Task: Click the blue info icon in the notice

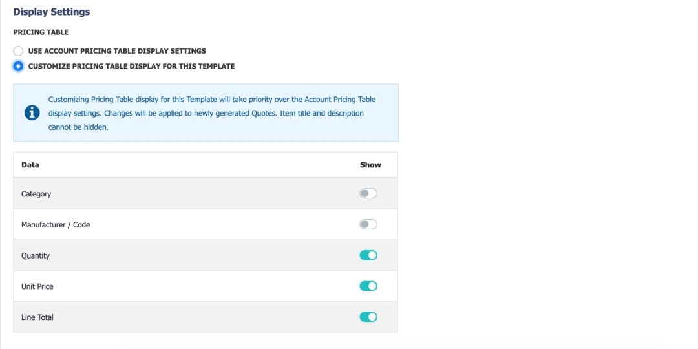Action: [32, 112]
